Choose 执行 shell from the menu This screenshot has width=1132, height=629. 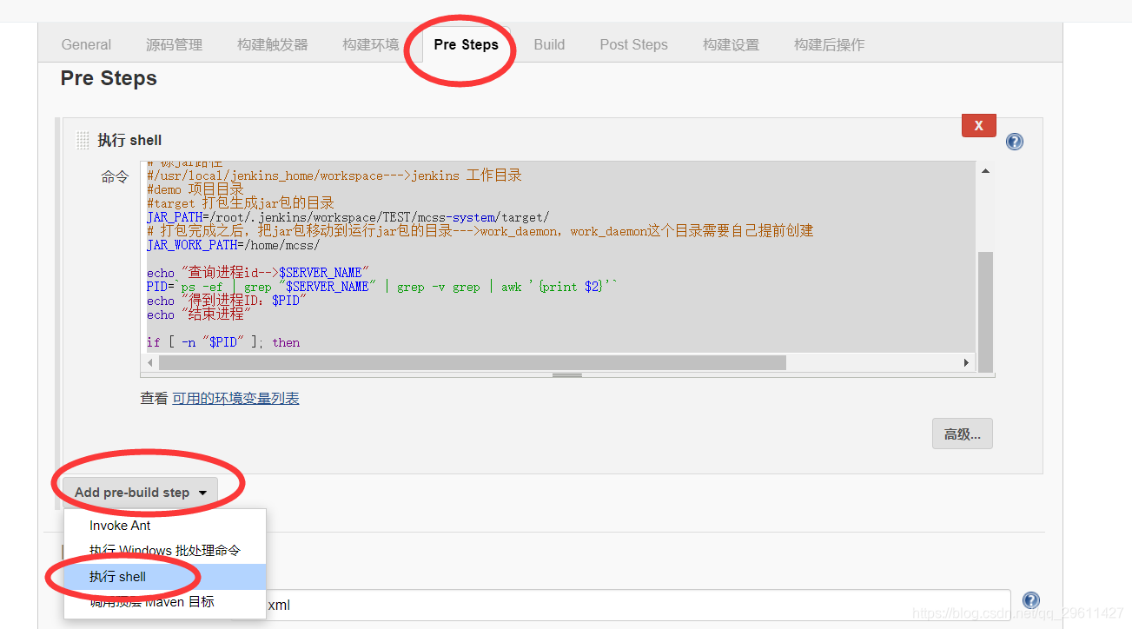[165, 576]
